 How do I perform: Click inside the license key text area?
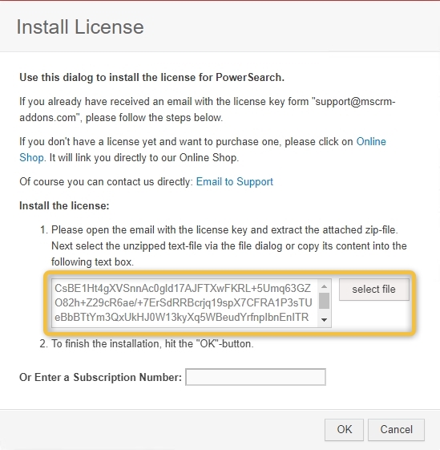coord(184,302)
